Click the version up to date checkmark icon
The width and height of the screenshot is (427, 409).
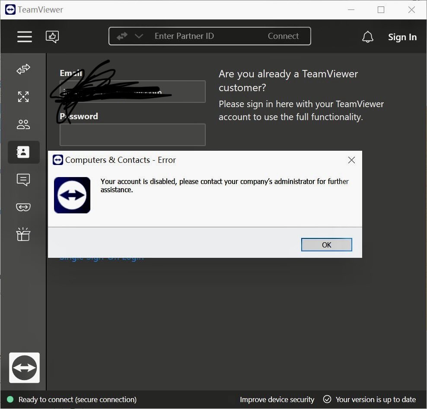pos(327,399)
